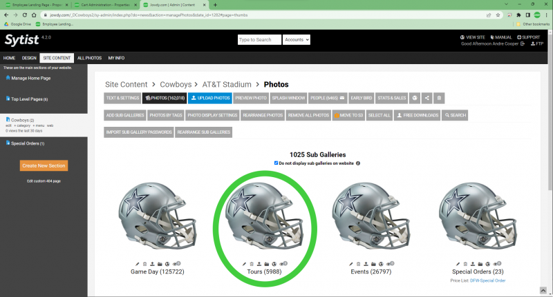553x297 pixels.
Task: Bookmark the page with the star icon
Action: pos(498,15)
